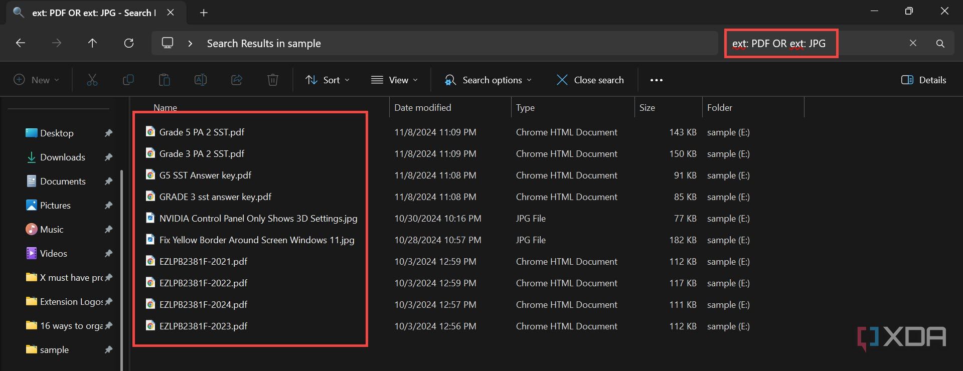Select file EZLPB2381F-2023.pdf
The height and width of the screenshot is (371, 963).
(x=203, y=326)
